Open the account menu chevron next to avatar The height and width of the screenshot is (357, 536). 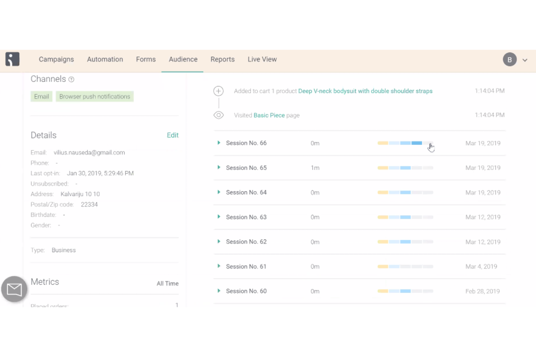525,60
